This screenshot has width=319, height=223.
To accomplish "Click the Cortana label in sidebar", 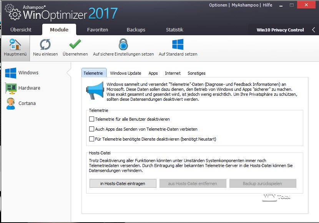I will click(x=27, y=103).
